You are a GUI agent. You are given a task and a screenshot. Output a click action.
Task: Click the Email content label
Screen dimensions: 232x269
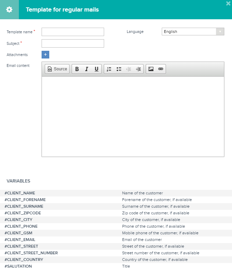tap(18, 65)
